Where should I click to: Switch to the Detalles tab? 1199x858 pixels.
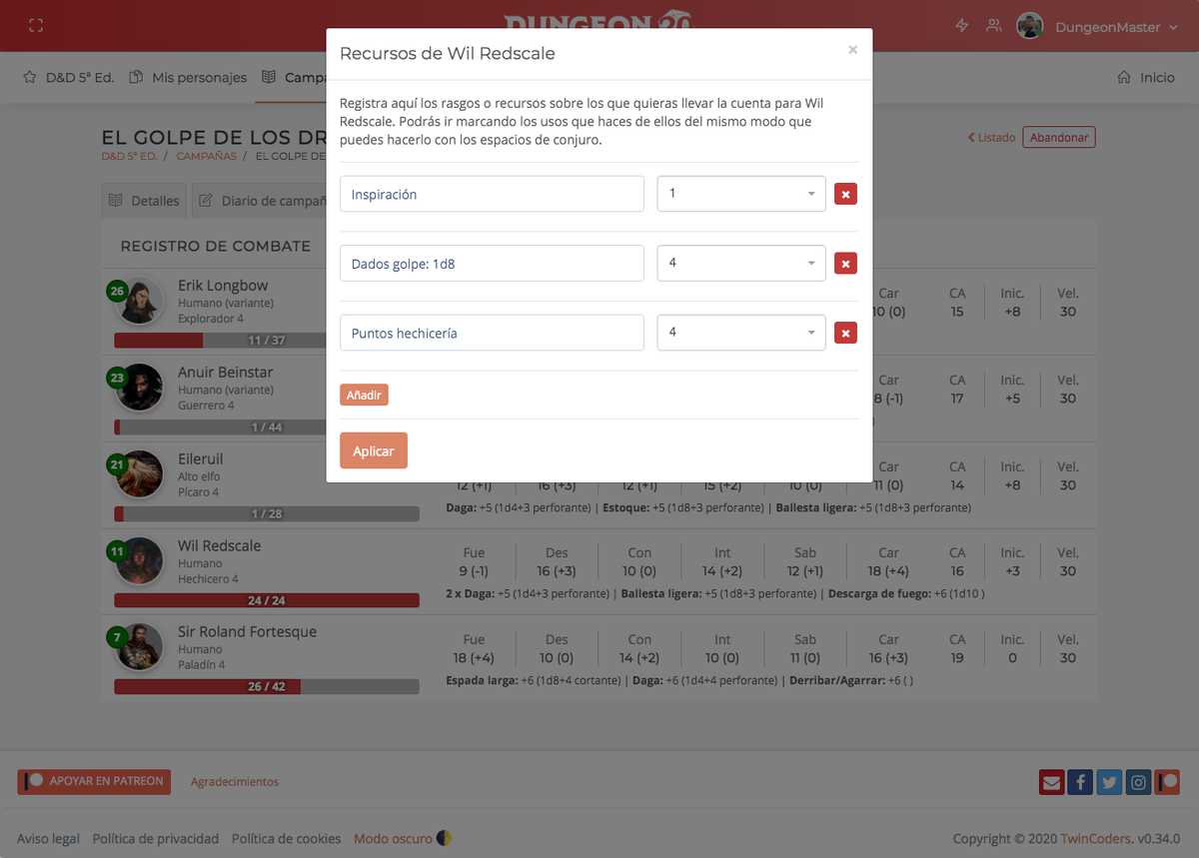click(145, 201)
